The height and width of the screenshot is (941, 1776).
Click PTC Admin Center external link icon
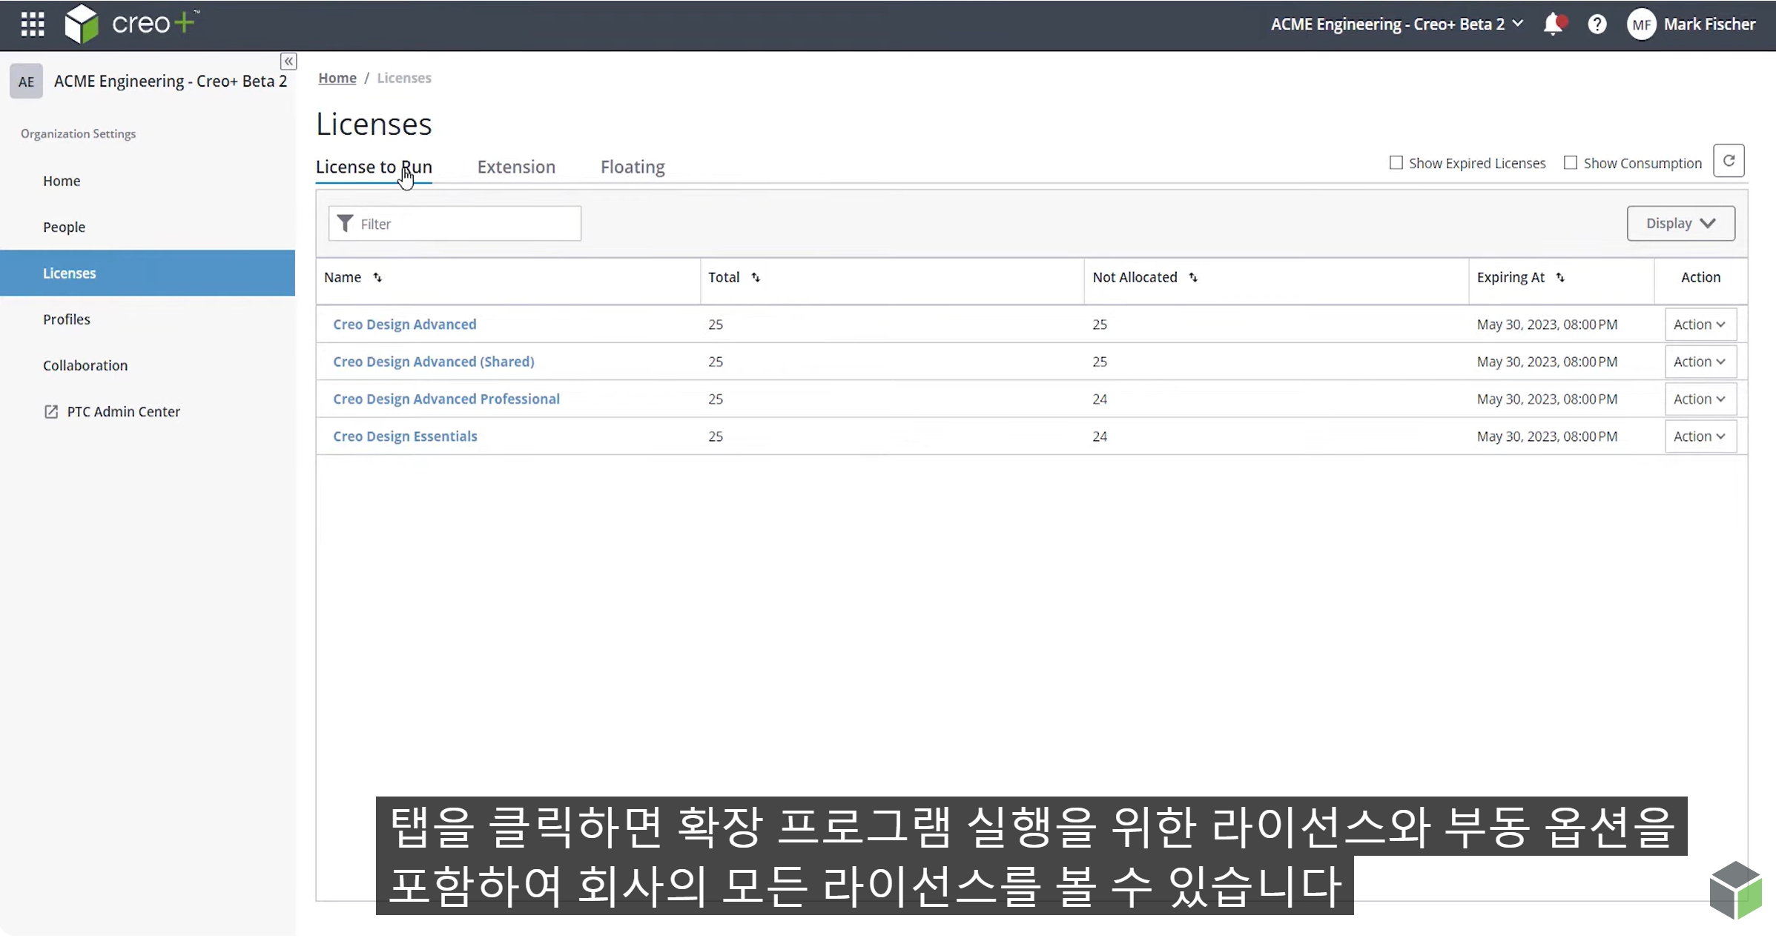coord(51,411)
